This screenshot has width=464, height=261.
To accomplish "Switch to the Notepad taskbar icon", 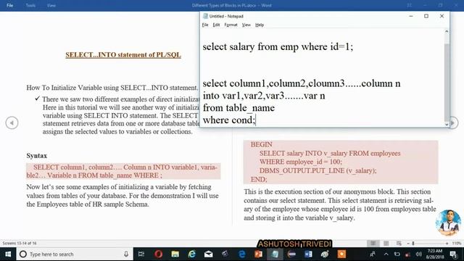I will tap(275, 254).
